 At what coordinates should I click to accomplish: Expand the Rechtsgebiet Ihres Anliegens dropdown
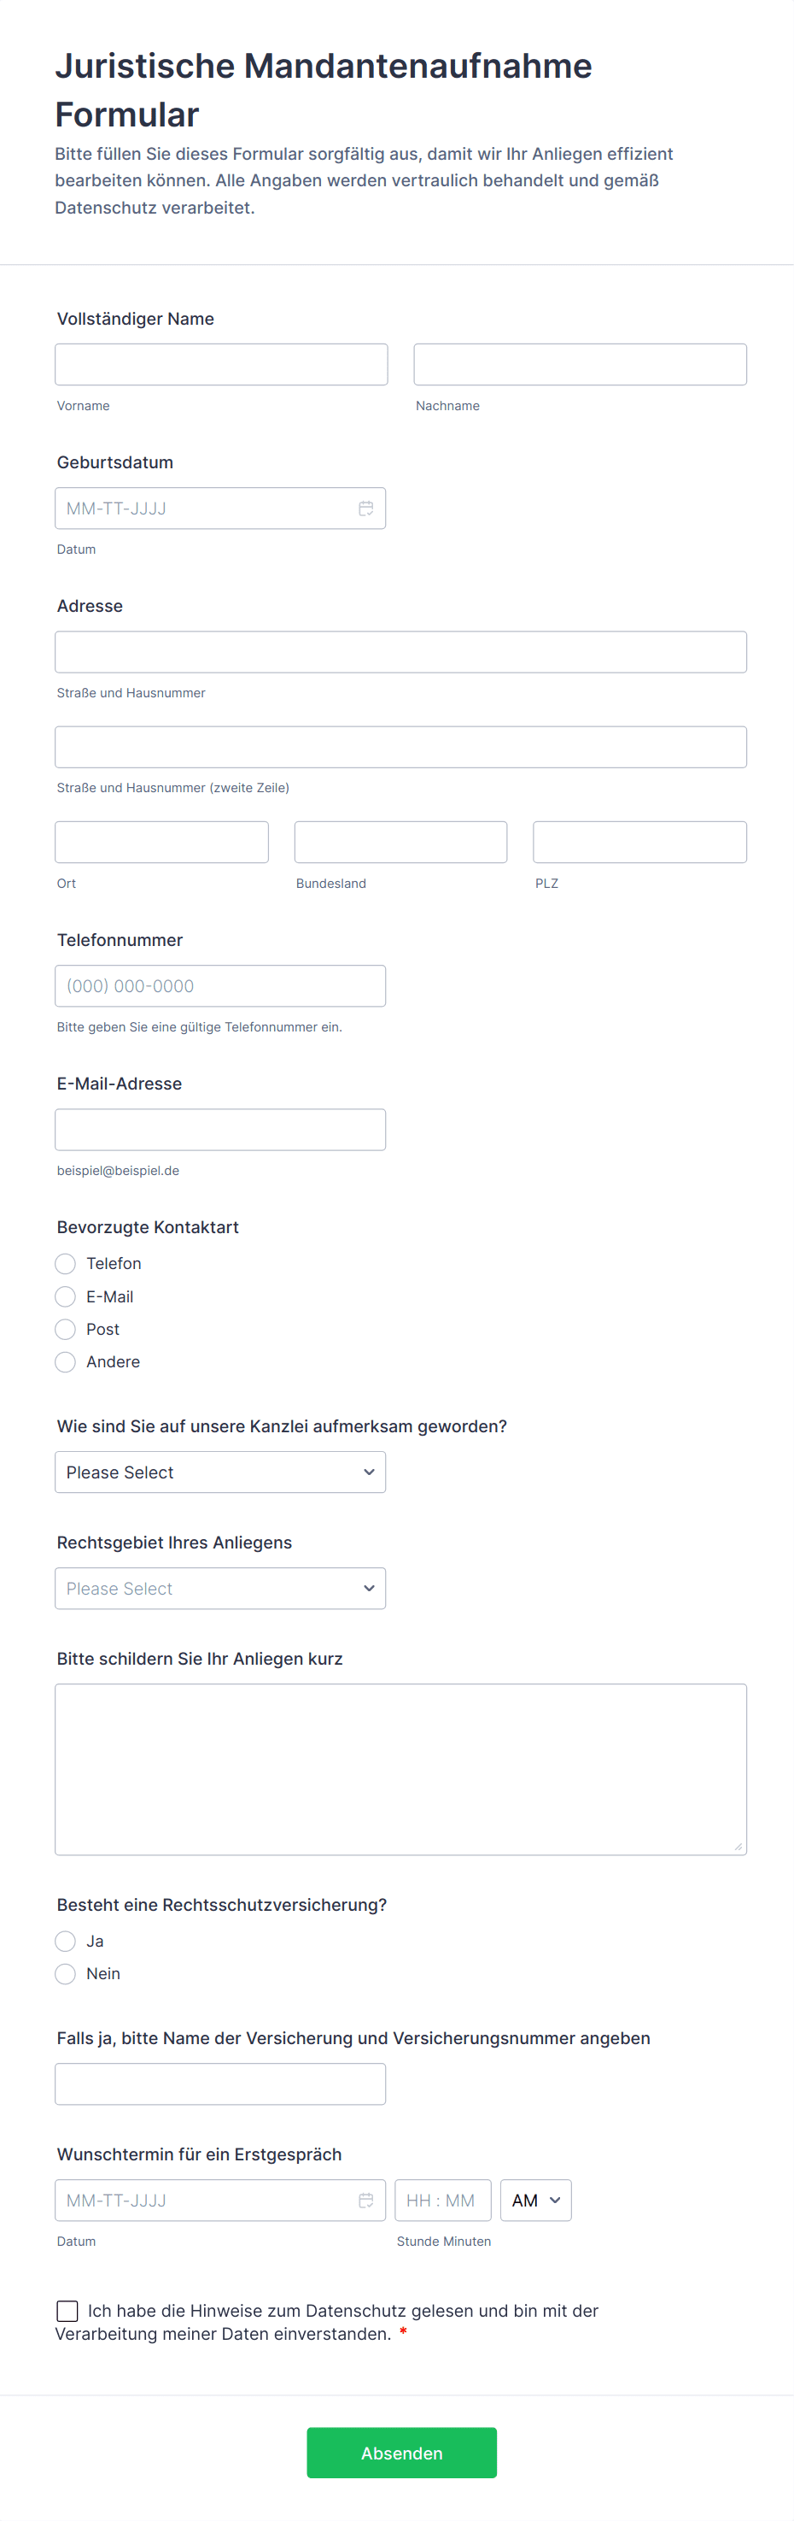(x=220, y=1589)
